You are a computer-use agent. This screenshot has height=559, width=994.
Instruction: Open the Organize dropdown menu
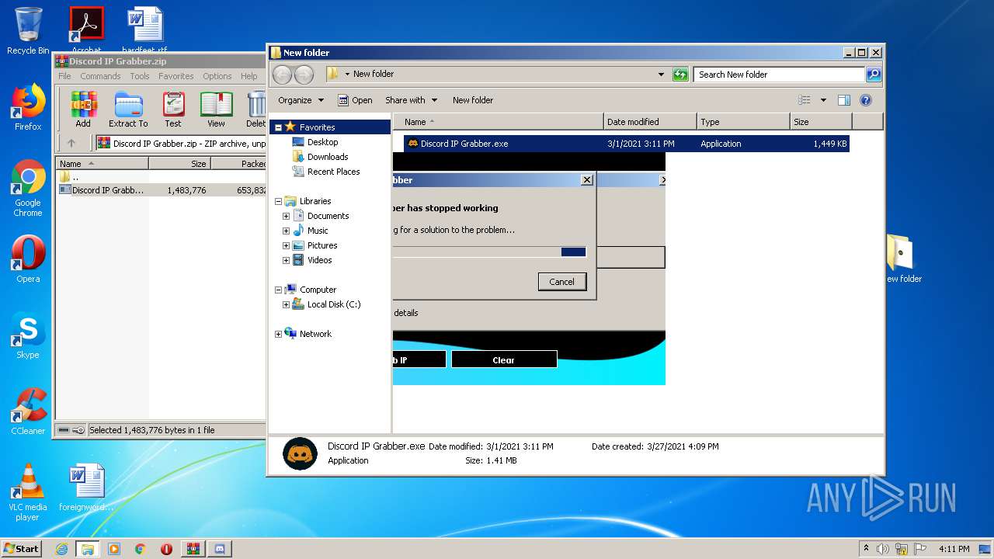coord(301,100)
